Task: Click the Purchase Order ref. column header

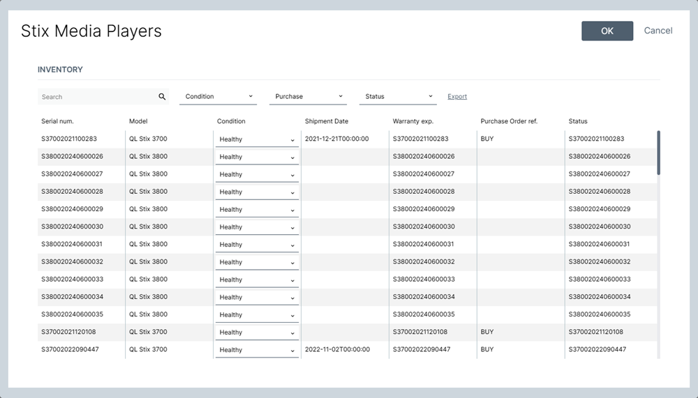Action: click(509, 121)
